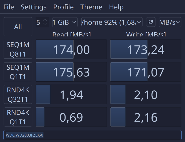Image resolution: width=185 pixels, height=142 pixels.
Task: Click the RND4K Q1T1 write result 2,16
Action: (146, 117)
